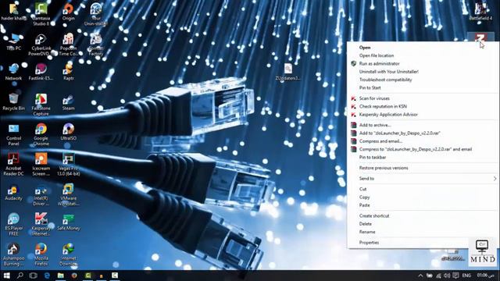Select the Kaspersky Internet Security shortcut
The height and width of the screenshot is (281, 500).
click(x=41, y=225)
